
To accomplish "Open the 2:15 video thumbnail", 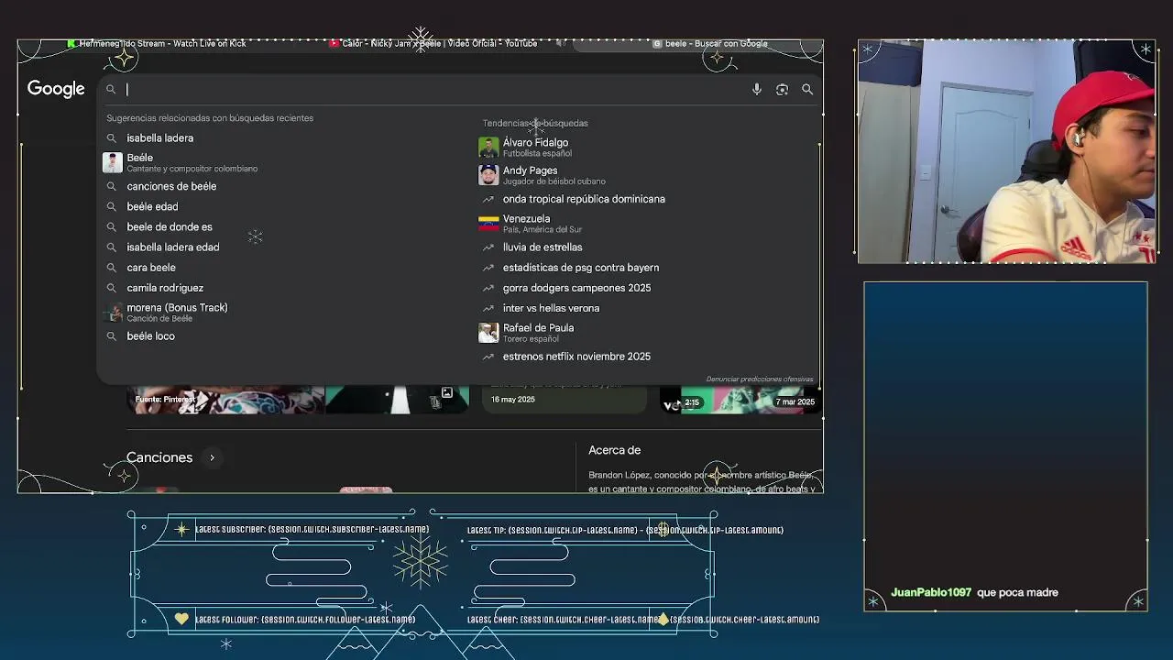I will coord(740,400).
